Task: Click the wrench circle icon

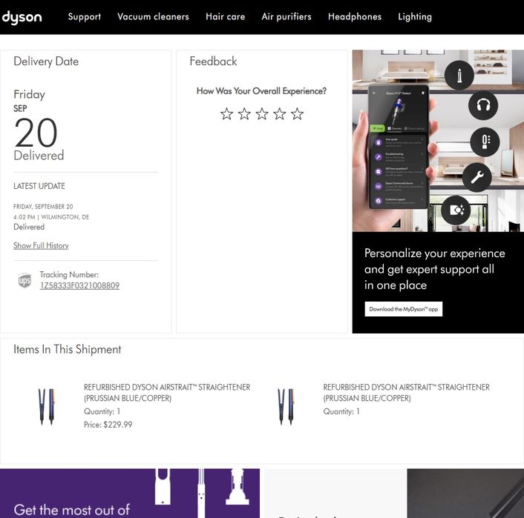Action: 477,177
